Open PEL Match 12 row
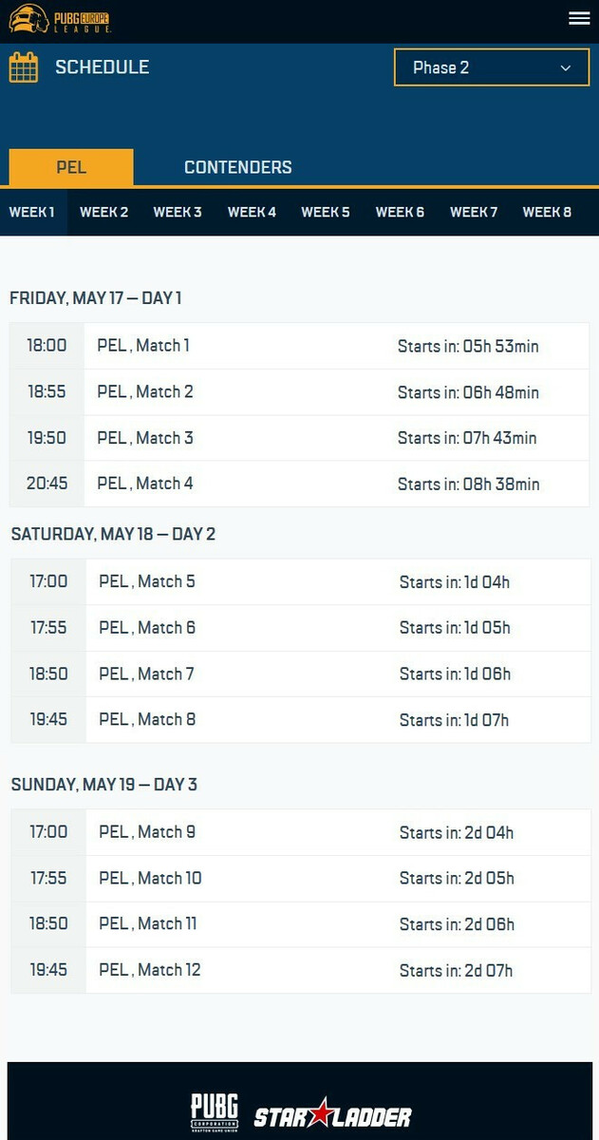 tap(299, 970)
